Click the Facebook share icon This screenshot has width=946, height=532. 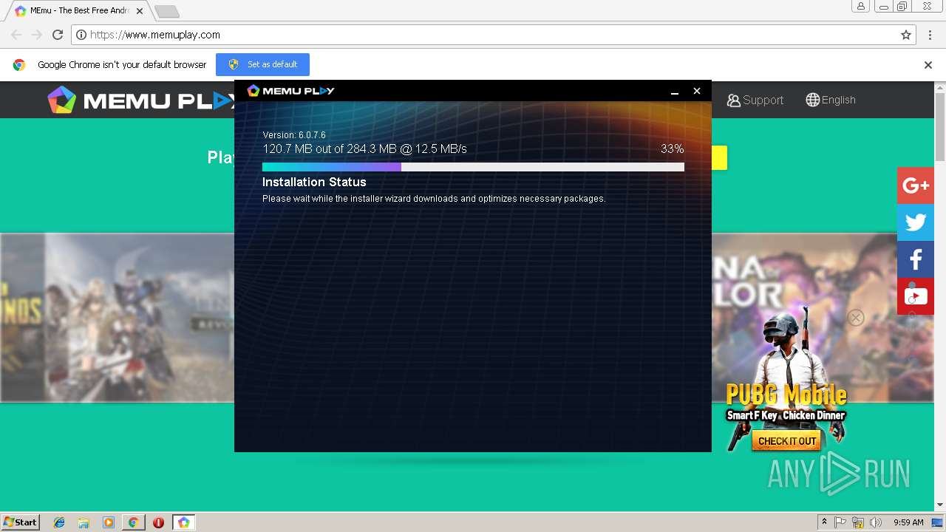click(916, 259)
